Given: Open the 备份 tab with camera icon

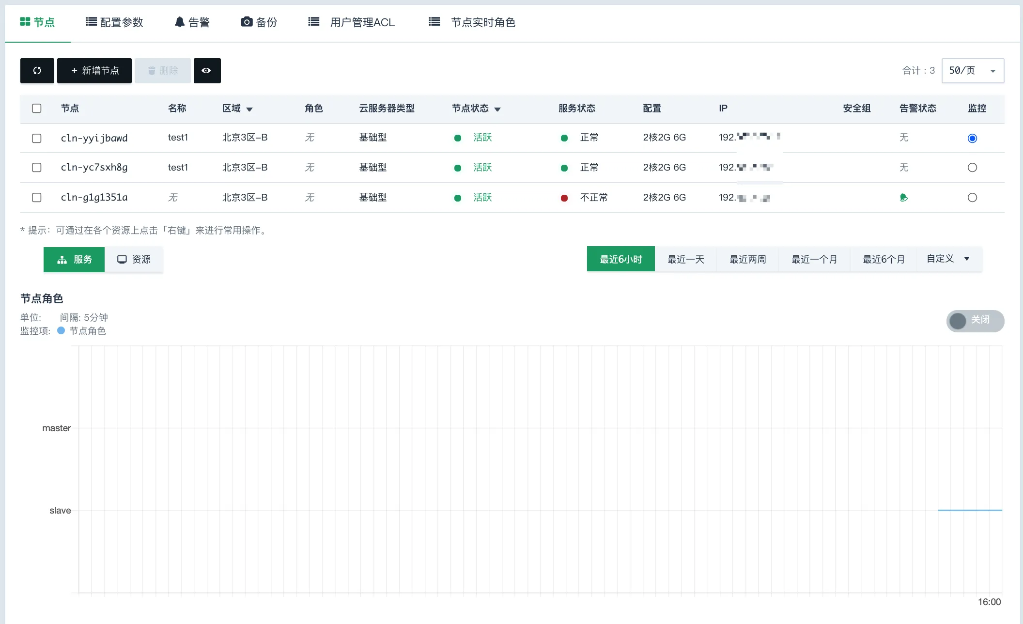Looking at the screenshot, I should tap(259, 22).
